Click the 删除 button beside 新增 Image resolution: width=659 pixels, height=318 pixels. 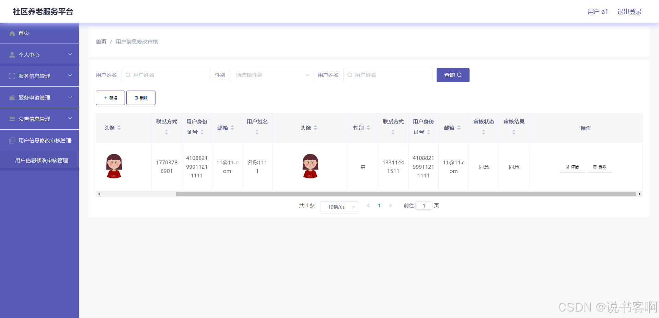(141, 98)
